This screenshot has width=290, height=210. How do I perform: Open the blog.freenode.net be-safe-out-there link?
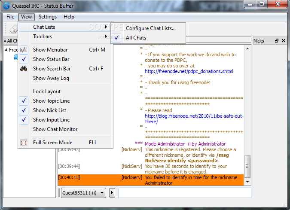pos(194,119)
